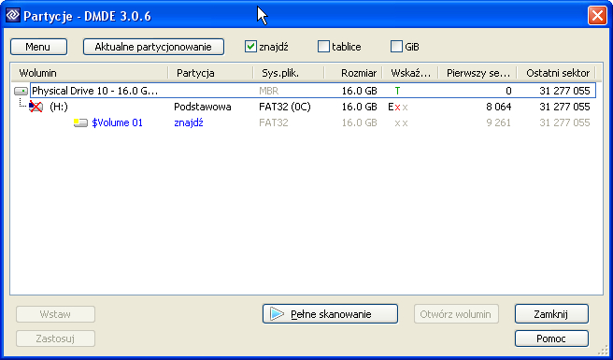Click the crossed-out H: partition icon
This screenshot has height=360, width=613.
[36, 107]
